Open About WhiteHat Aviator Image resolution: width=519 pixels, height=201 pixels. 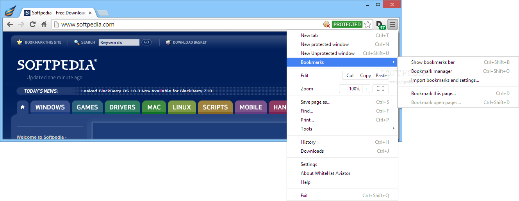(342, 173)
